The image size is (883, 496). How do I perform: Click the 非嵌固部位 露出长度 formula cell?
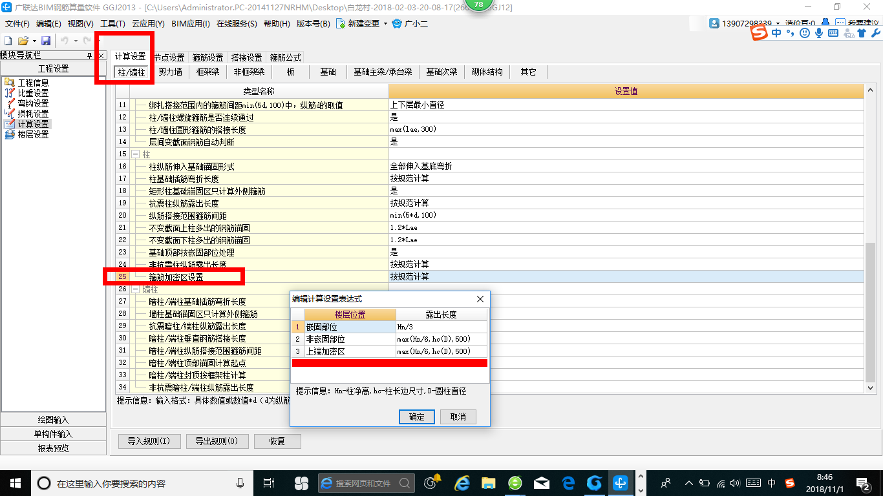point(441,339)
